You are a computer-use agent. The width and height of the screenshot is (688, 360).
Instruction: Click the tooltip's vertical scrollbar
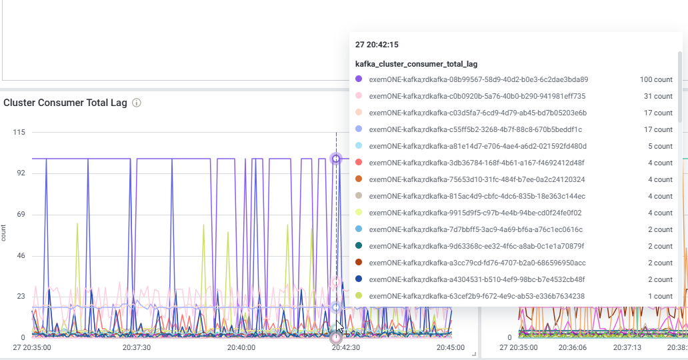[x=680, y=87]
